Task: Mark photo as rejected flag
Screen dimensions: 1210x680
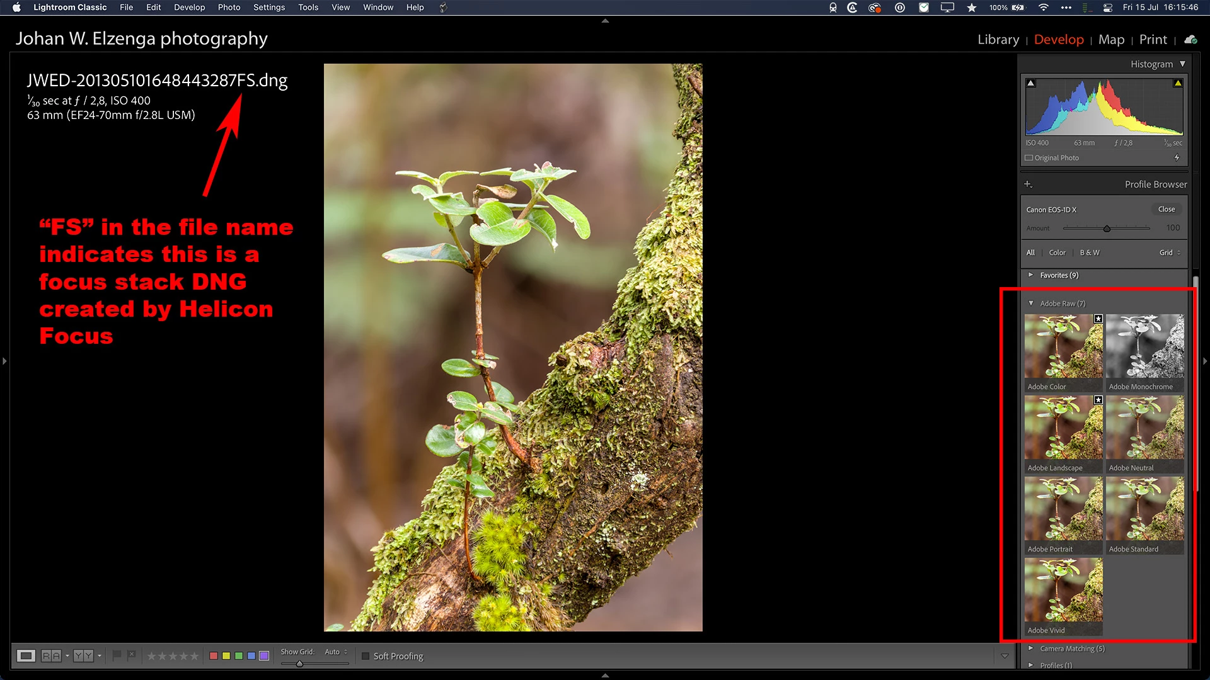Action: pos(131,655)
